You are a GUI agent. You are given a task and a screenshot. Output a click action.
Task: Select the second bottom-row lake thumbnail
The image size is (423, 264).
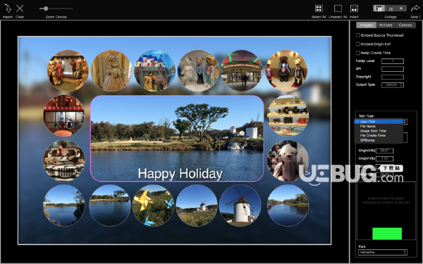[109, 206]
